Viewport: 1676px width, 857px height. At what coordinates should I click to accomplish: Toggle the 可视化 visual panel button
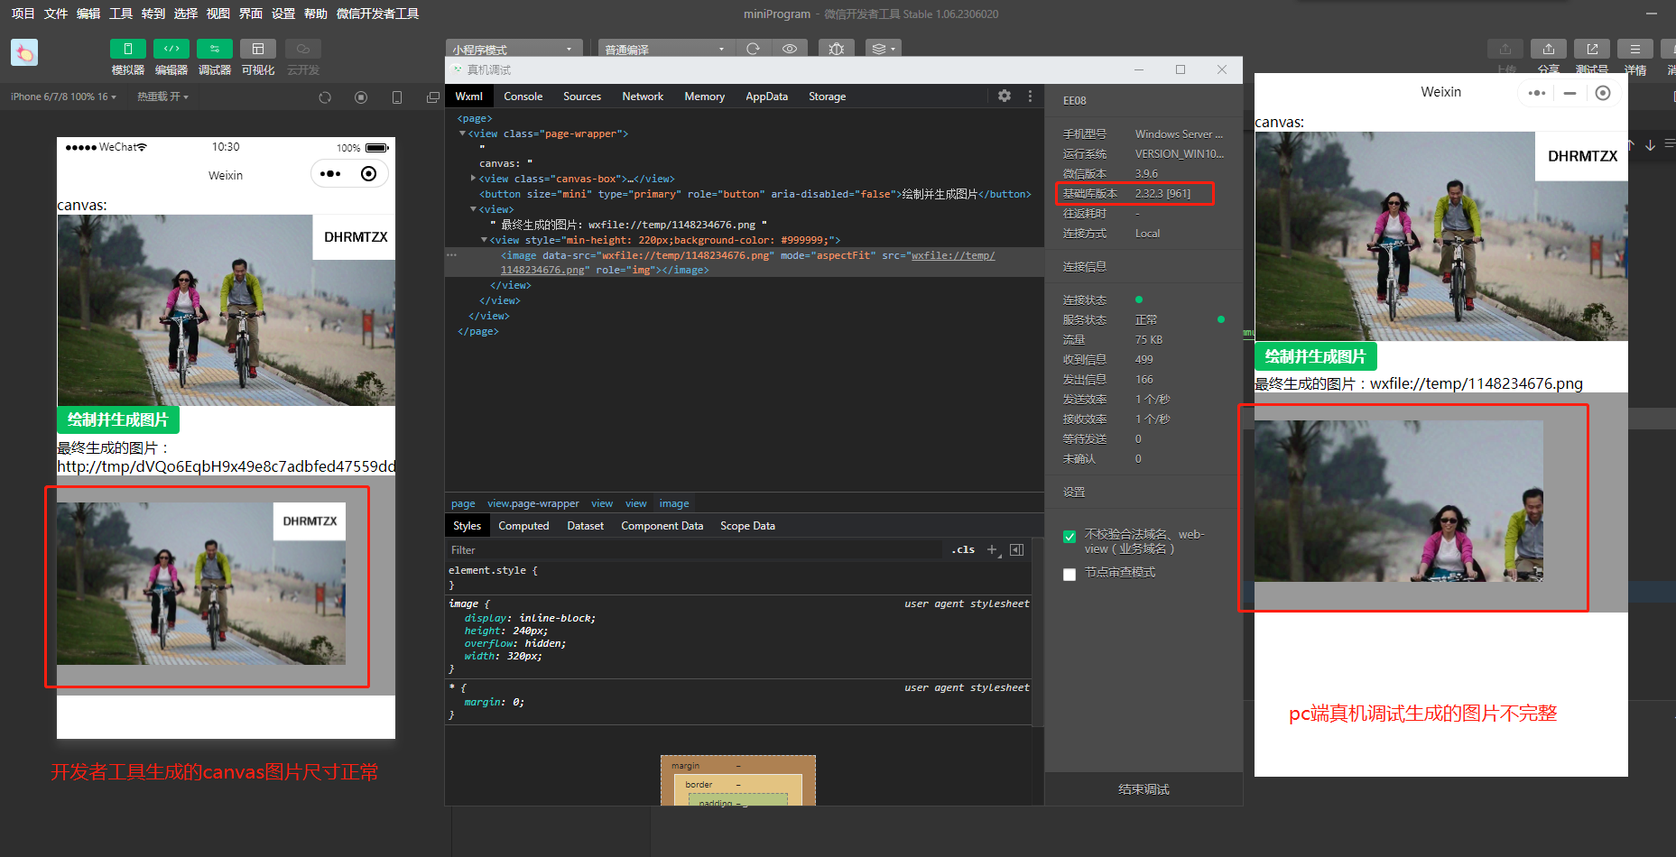pos(257,49)
